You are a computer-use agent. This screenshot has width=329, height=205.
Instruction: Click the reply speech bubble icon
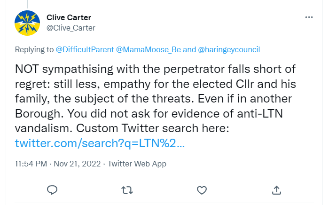52,190
